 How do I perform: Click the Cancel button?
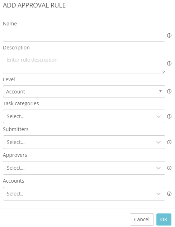point(142,219)
